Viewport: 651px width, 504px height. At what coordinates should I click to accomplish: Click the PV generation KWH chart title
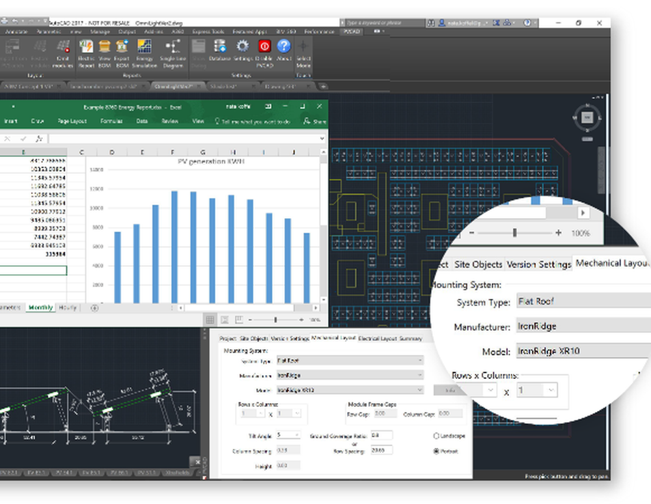[x=210, y=161]
